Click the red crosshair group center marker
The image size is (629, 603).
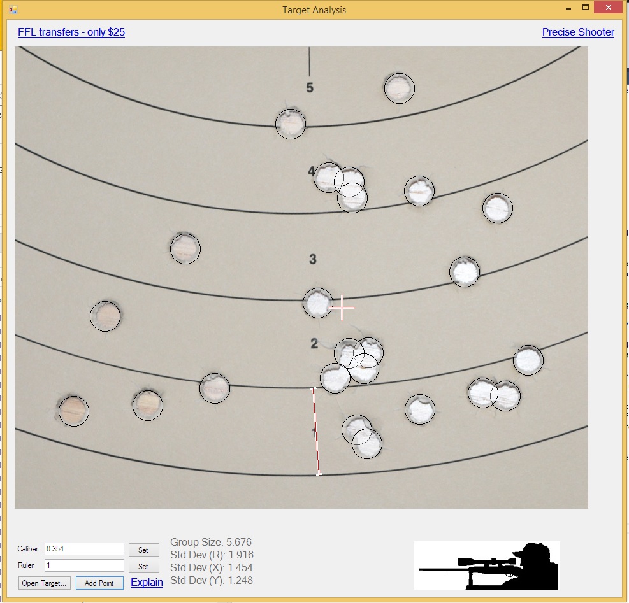(342, 308)
